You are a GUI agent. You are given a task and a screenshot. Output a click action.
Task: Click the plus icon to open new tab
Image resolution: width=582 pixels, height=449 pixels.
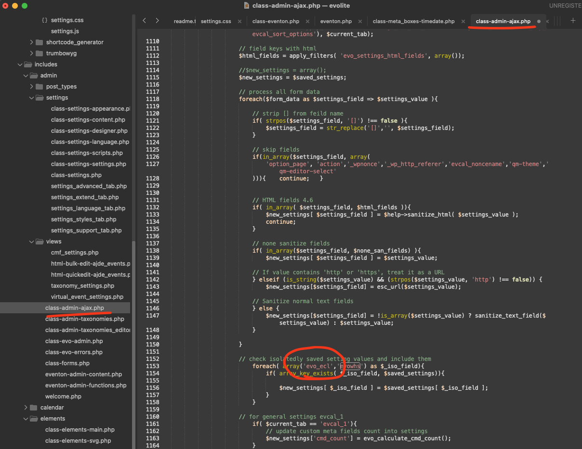tap(573, 21)
